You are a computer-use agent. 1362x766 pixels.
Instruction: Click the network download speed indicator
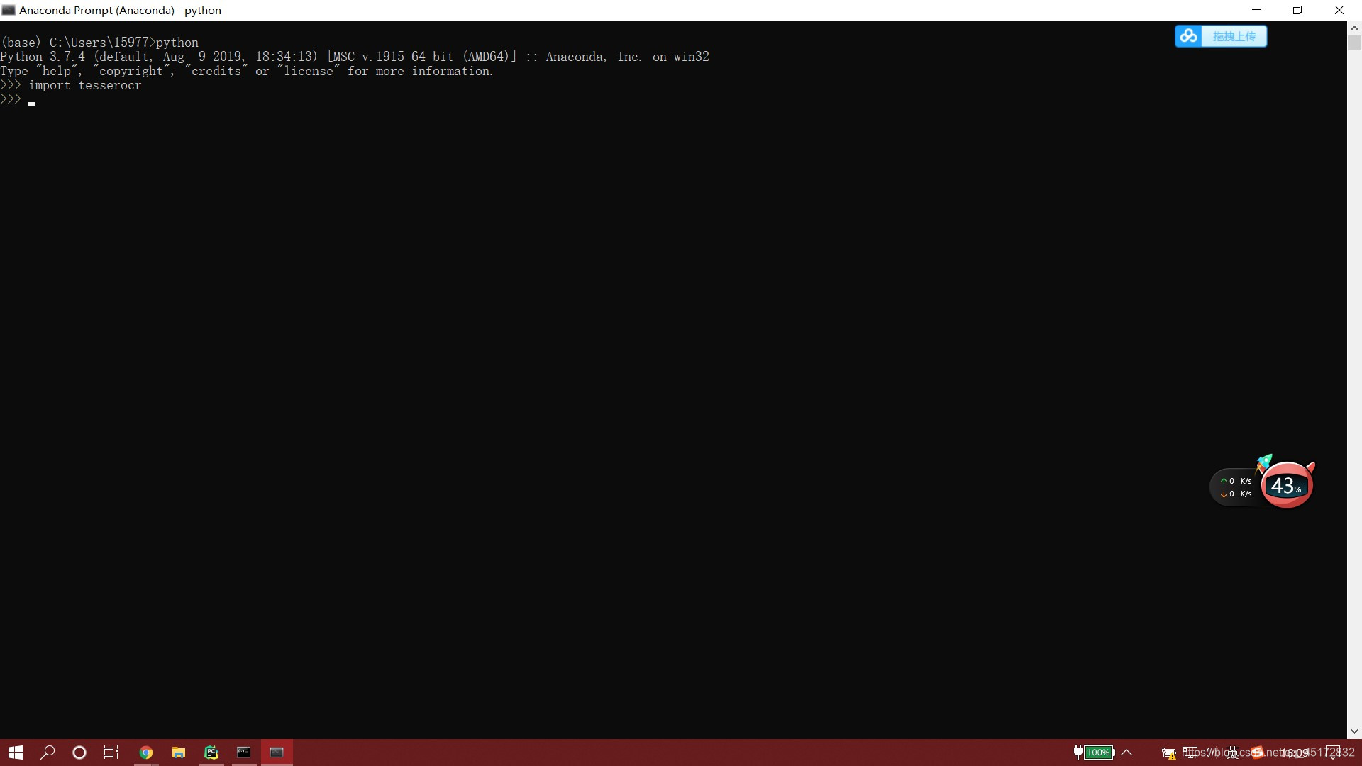[1236, 493]
